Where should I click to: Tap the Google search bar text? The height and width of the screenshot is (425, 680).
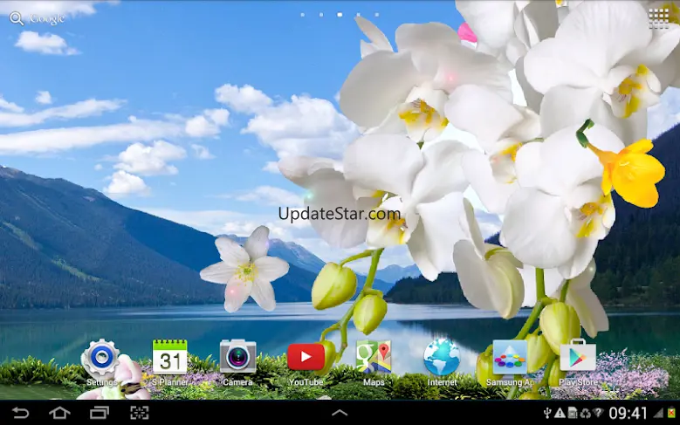pyautogui.click(x=47, y=18)
